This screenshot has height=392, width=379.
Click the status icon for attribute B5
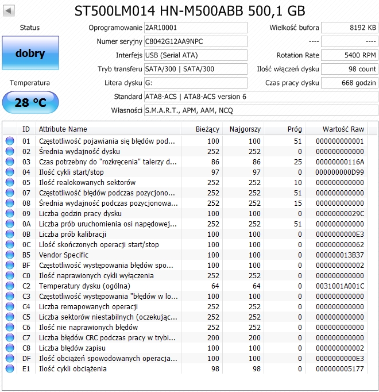[x=10, y=255]
